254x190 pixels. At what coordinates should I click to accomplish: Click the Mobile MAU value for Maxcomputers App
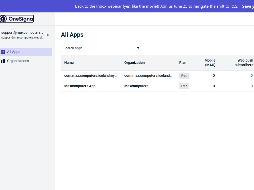coord(214,86)
